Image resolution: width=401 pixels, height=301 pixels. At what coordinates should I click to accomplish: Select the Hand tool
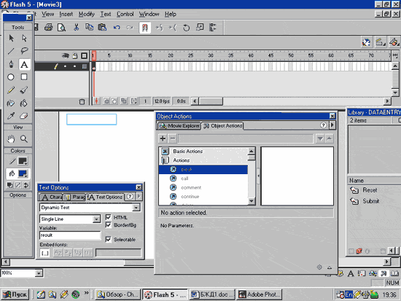click(11, 139)
